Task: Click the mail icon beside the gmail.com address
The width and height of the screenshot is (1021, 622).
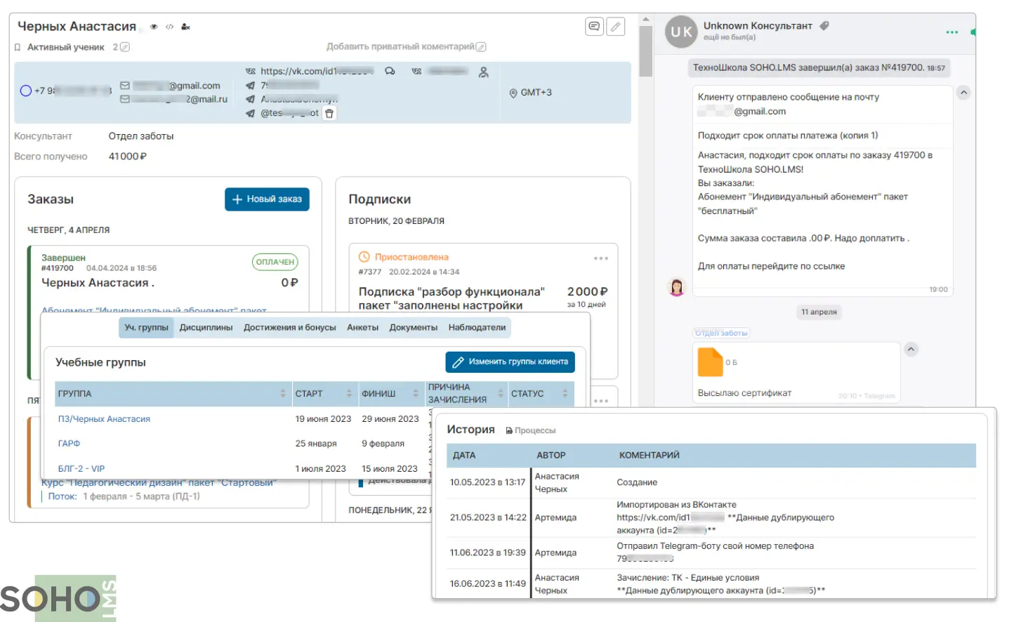Action: pyautogui.click(x=125, y=86)
